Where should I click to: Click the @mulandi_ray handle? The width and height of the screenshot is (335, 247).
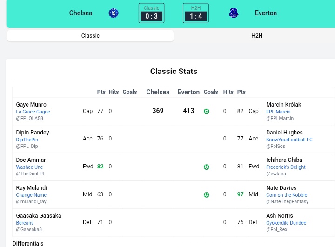[x=31, y=201]
